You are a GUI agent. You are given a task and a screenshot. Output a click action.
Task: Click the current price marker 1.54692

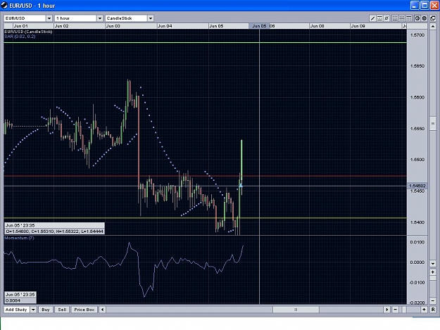(417, 186)
